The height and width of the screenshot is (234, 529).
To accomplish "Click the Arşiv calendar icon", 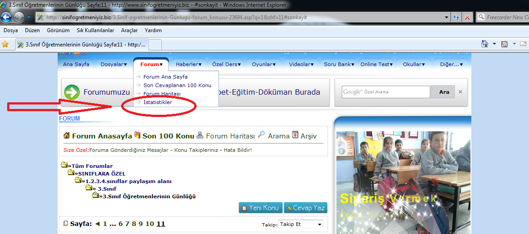I will tap(295, 135).
